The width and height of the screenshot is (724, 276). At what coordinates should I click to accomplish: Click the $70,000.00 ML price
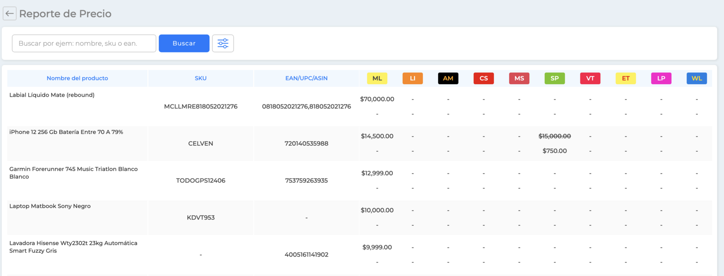(377, 99)
